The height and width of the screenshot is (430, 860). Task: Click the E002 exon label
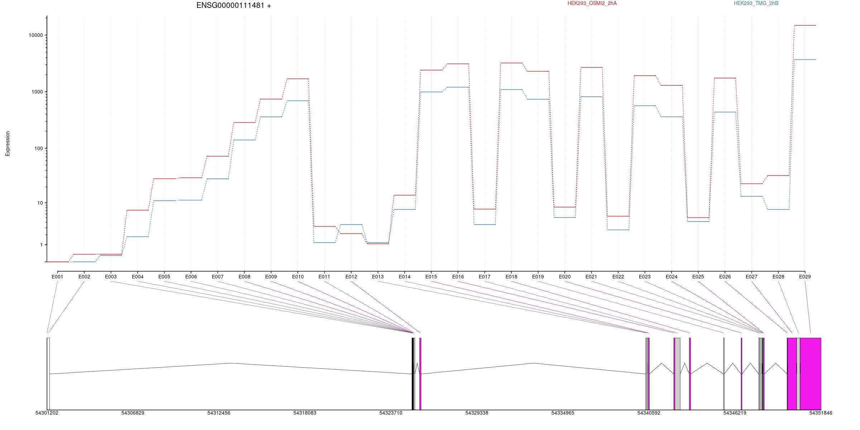[x=84, y=277]
